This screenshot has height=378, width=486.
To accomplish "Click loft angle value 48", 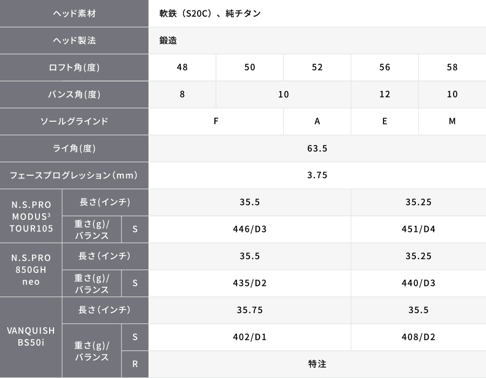I will (183, 67).
